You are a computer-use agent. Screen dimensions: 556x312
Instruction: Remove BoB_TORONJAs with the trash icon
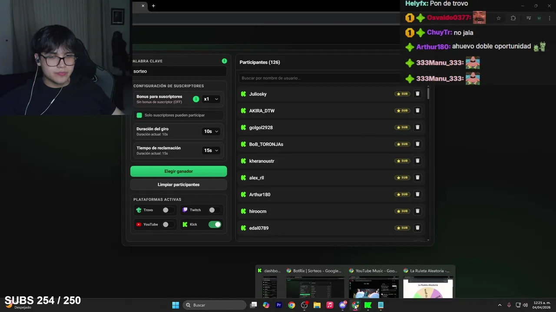(417, 144)
